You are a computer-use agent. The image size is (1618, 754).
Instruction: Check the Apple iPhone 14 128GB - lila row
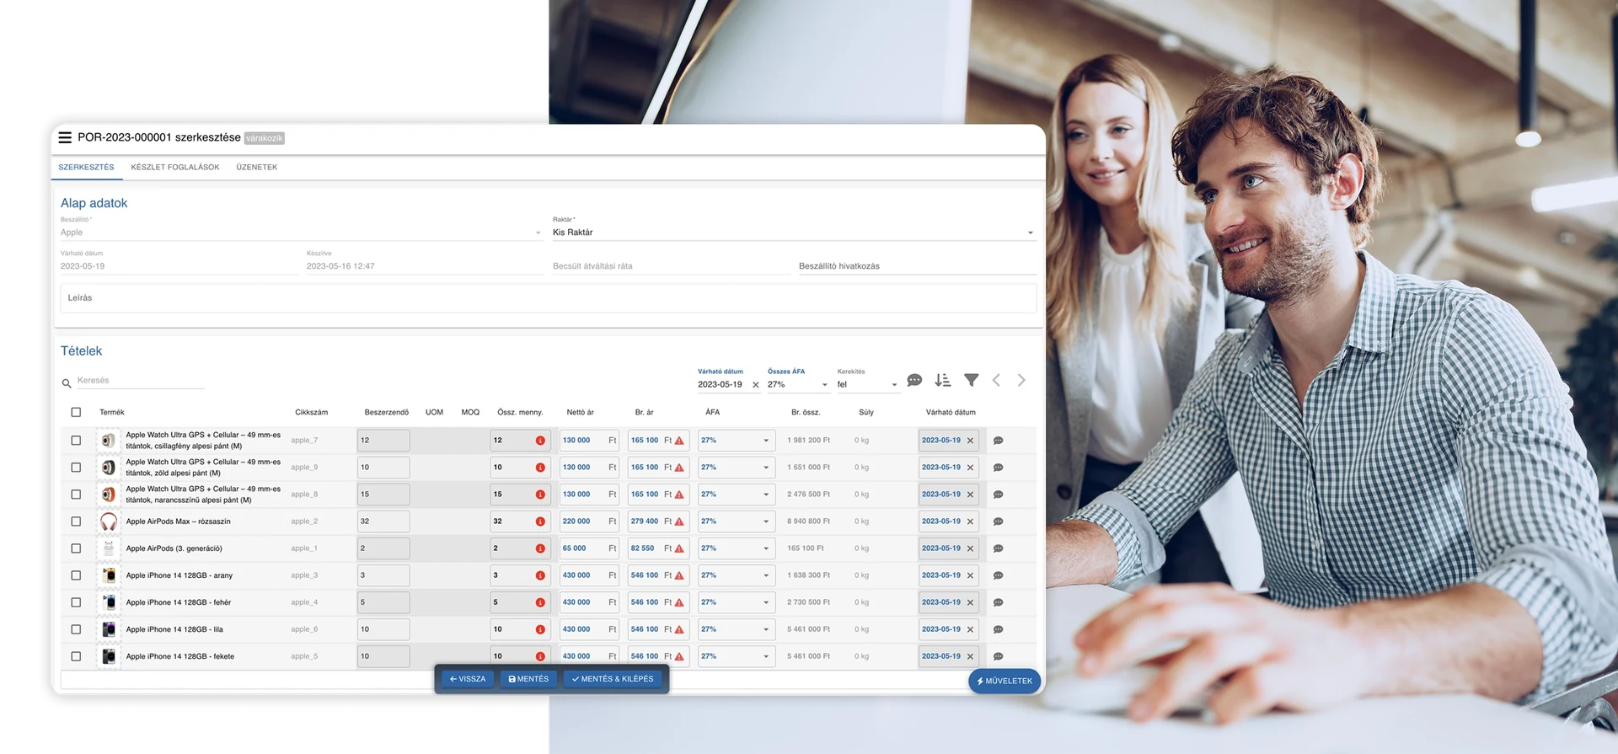76,629
